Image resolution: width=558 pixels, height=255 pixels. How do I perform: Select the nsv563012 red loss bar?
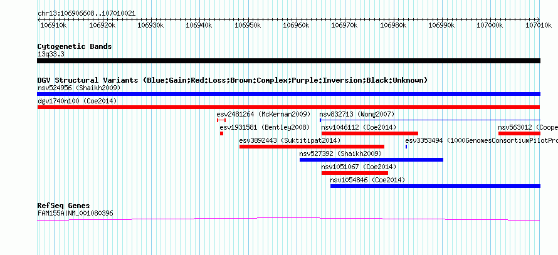click(519, 133)
